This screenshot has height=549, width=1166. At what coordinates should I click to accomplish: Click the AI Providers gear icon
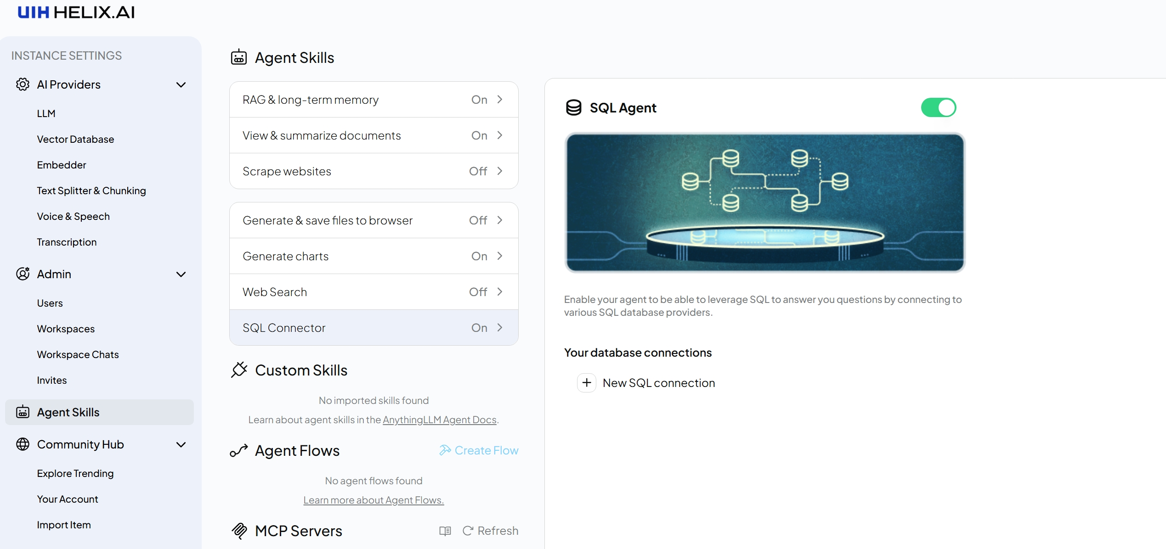point(22,84)
